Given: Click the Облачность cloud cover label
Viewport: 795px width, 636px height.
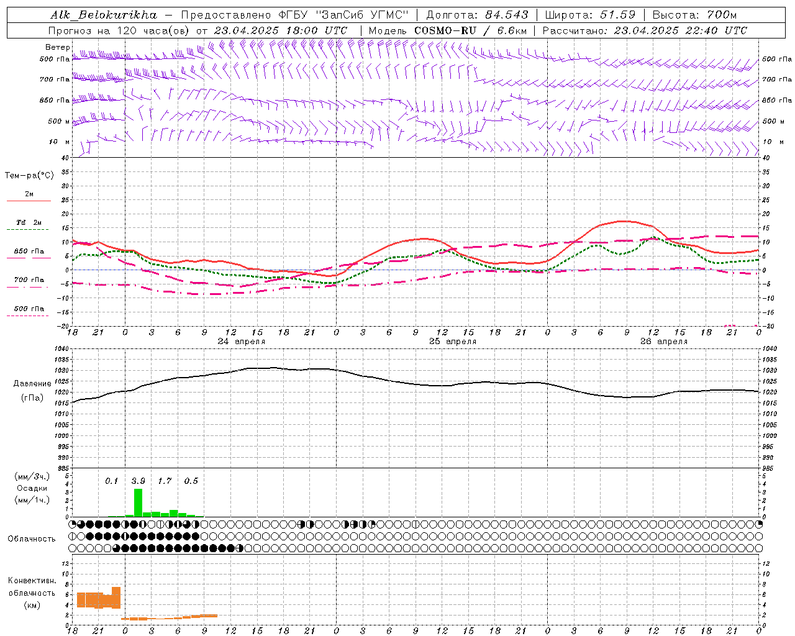Looking at the screenshot, I should 32,539.
